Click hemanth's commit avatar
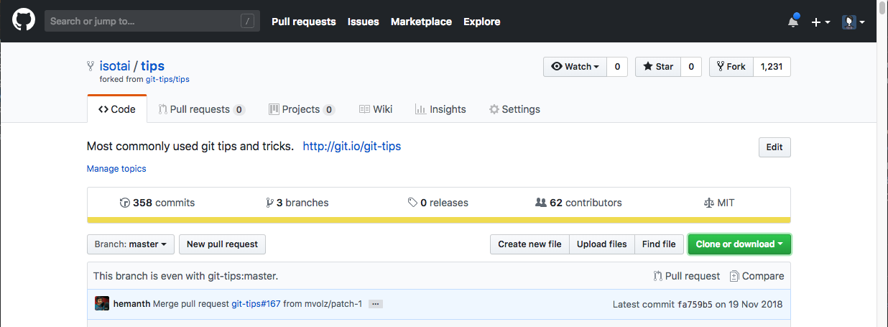888x327 pixels. click(102, 304)
